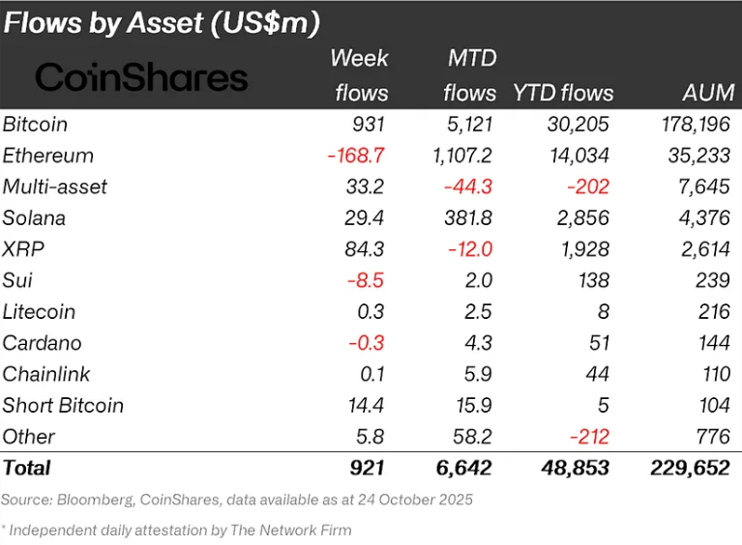Click the Chainlink row label
Screen dimensions: 742x545
point(45,374)
